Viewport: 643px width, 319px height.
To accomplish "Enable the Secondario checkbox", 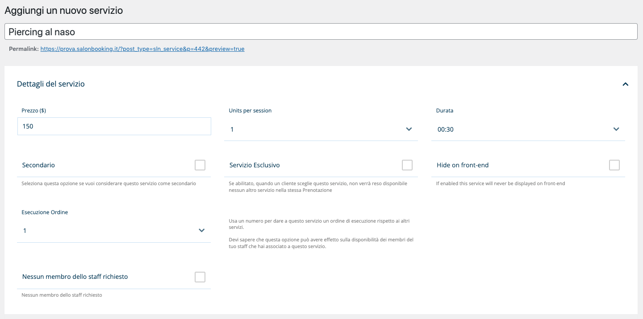I will pos(200,165).
